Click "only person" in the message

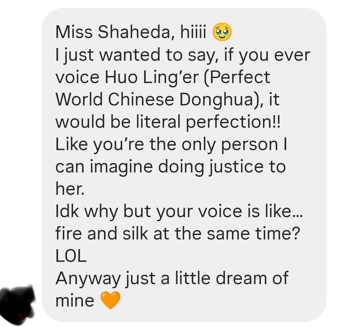click(230, 145)
